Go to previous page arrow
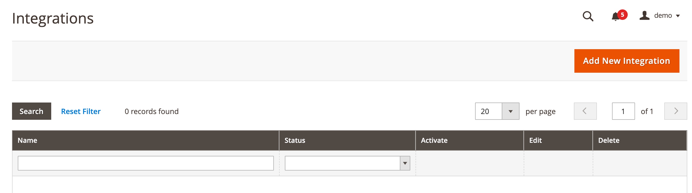692x193 pixels. pyautogui.click(x=585, y=111)
